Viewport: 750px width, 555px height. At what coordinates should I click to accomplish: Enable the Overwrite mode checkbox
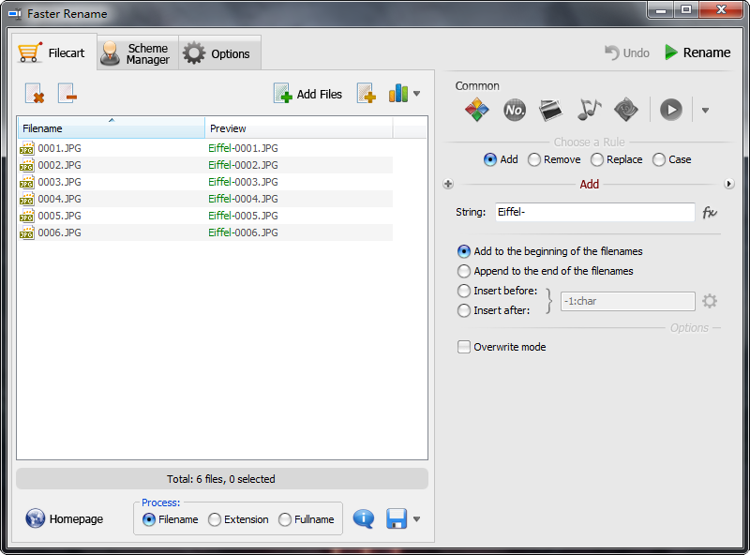click(x=464, y=347)
